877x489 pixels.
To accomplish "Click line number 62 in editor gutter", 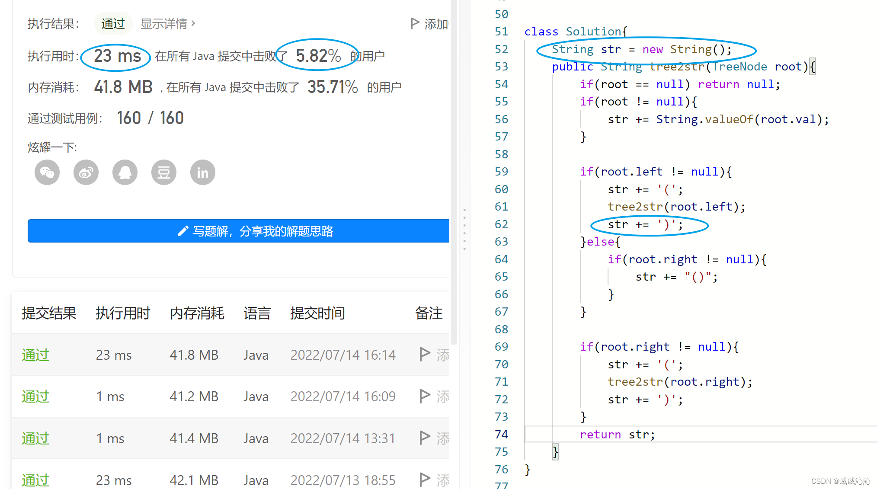I will click(501, 224).
